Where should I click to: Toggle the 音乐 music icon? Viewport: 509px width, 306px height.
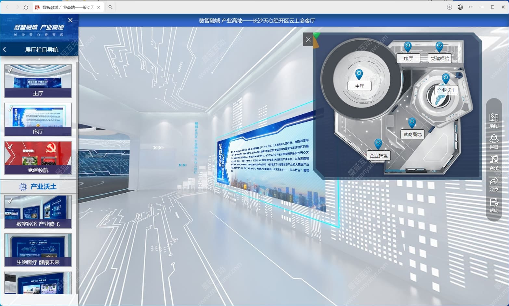pos(494,163)
